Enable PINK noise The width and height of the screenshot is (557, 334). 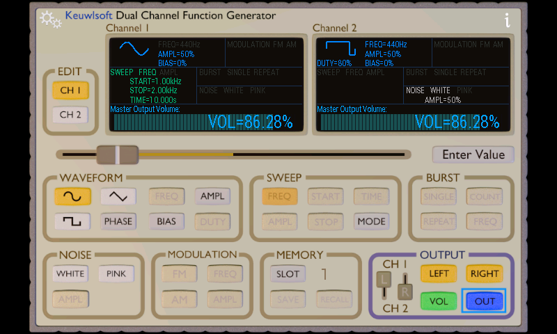(116, 273)
